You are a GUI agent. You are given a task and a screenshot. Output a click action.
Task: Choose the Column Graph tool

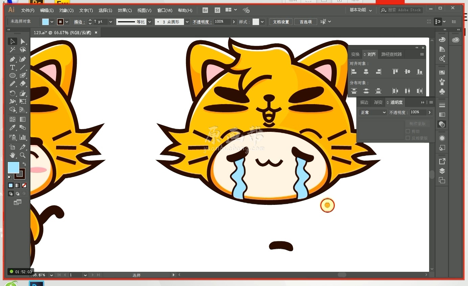23,137
